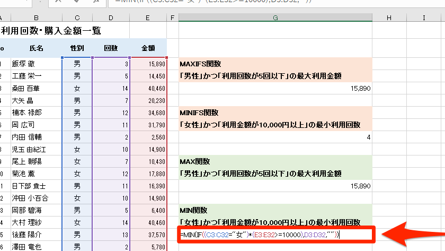Screen dimensions: 445x251
Task: Click the 性別 header cell
Action: pyautogui.click(x=77, y=48)
